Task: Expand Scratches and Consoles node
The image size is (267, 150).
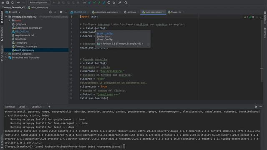Action: pyautogui.click(x=6, y=57)
